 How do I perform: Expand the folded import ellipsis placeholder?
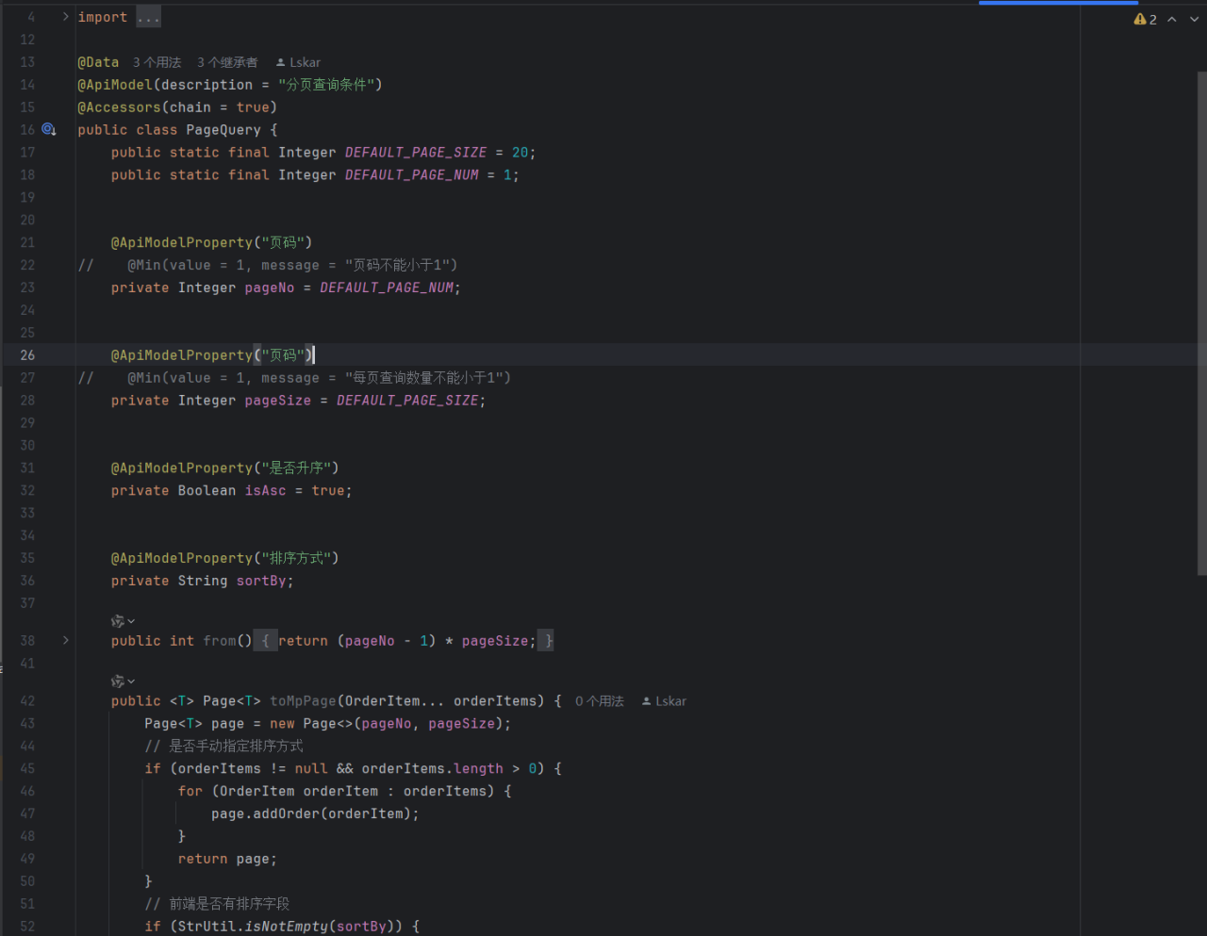(x=148, y=17)
